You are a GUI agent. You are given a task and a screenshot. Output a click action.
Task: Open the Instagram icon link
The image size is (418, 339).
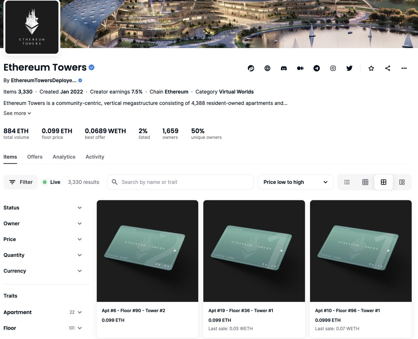[333, 68]
